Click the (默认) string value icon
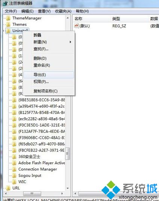This screenshot has width=159, height=201. pyautogui.click(x=76, y=26)
